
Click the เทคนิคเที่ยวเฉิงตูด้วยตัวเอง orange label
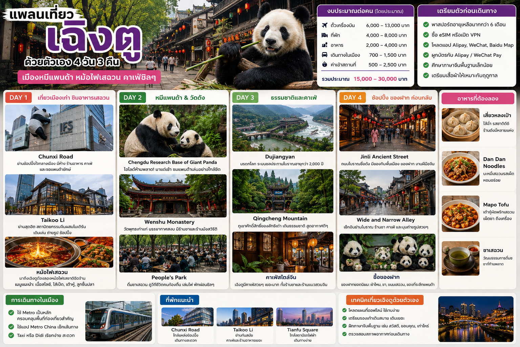point(385,300)
